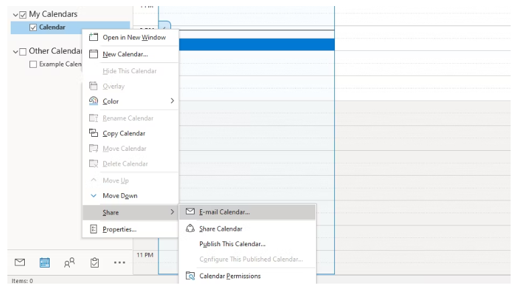The image size is (516, 287).
Task: Select Share Calendar option
Action: [247, 229]
